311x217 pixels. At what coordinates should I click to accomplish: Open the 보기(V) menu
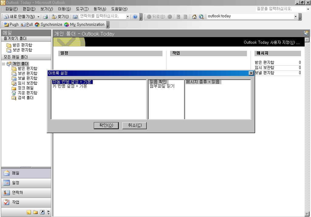tap(46, 9)
